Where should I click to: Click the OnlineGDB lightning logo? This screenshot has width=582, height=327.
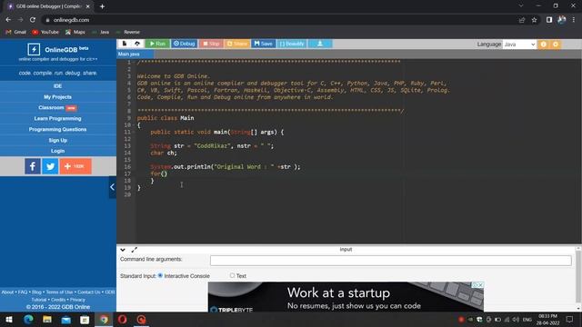coord(34,49)
